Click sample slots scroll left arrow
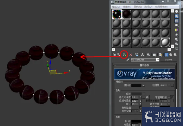This screenshot has width=183, height=126. coord(113,49)
